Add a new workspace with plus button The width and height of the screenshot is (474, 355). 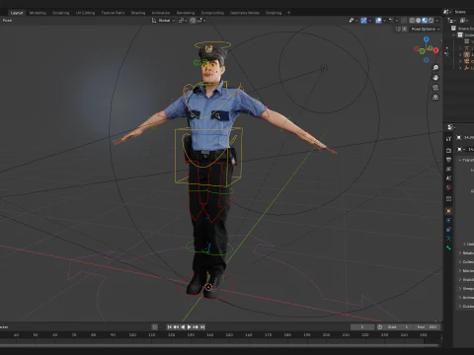tap(288, 13)
